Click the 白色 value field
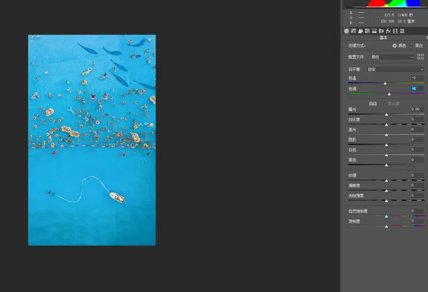The height and width of the screenshot is (292, 428). (x=417, y=149)
